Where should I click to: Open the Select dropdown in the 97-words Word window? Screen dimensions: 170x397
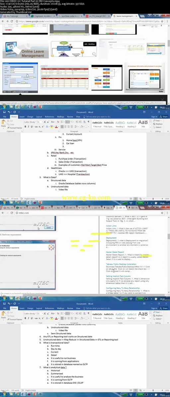click(157, 127)
